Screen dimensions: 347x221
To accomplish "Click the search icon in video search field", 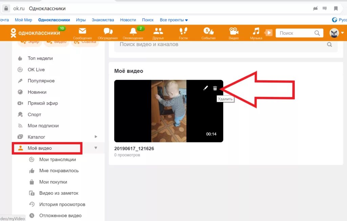I will tap(329, 44).
